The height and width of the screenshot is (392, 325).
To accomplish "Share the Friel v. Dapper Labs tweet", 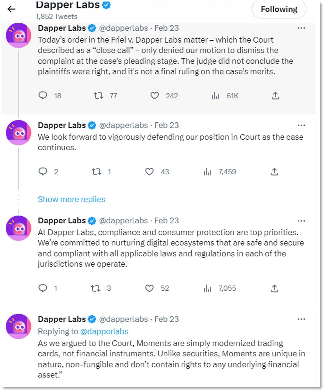I will pyautogui.click(x=275, y=96).
